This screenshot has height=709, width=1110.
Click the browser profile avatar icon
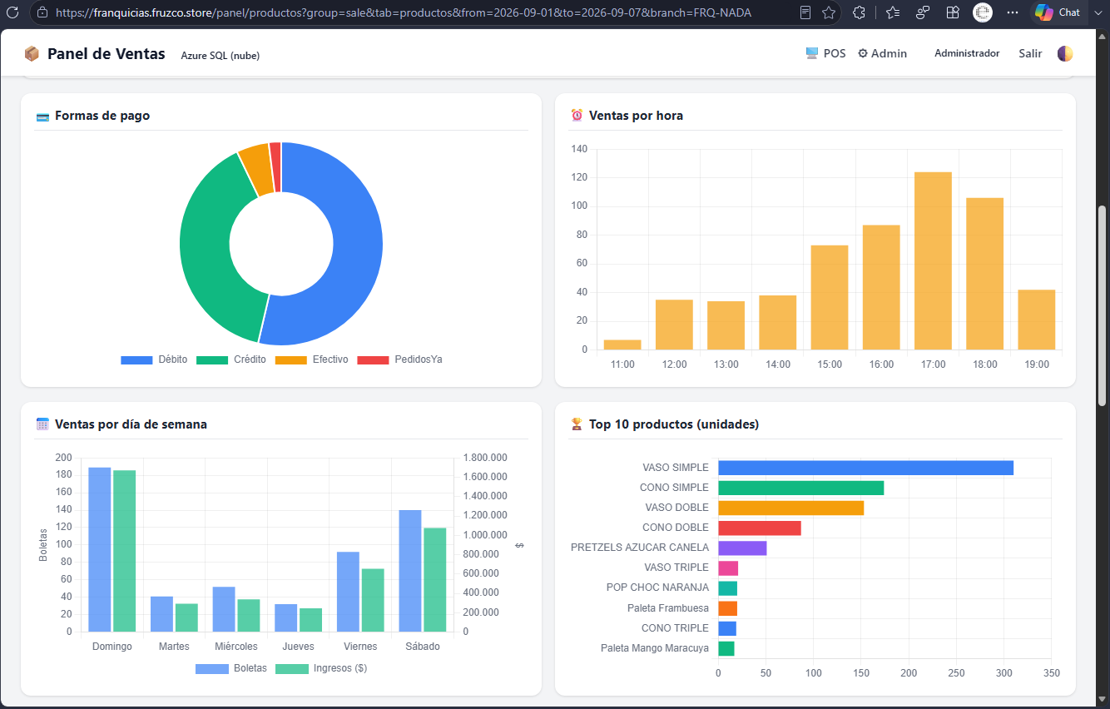pos(983,12)
